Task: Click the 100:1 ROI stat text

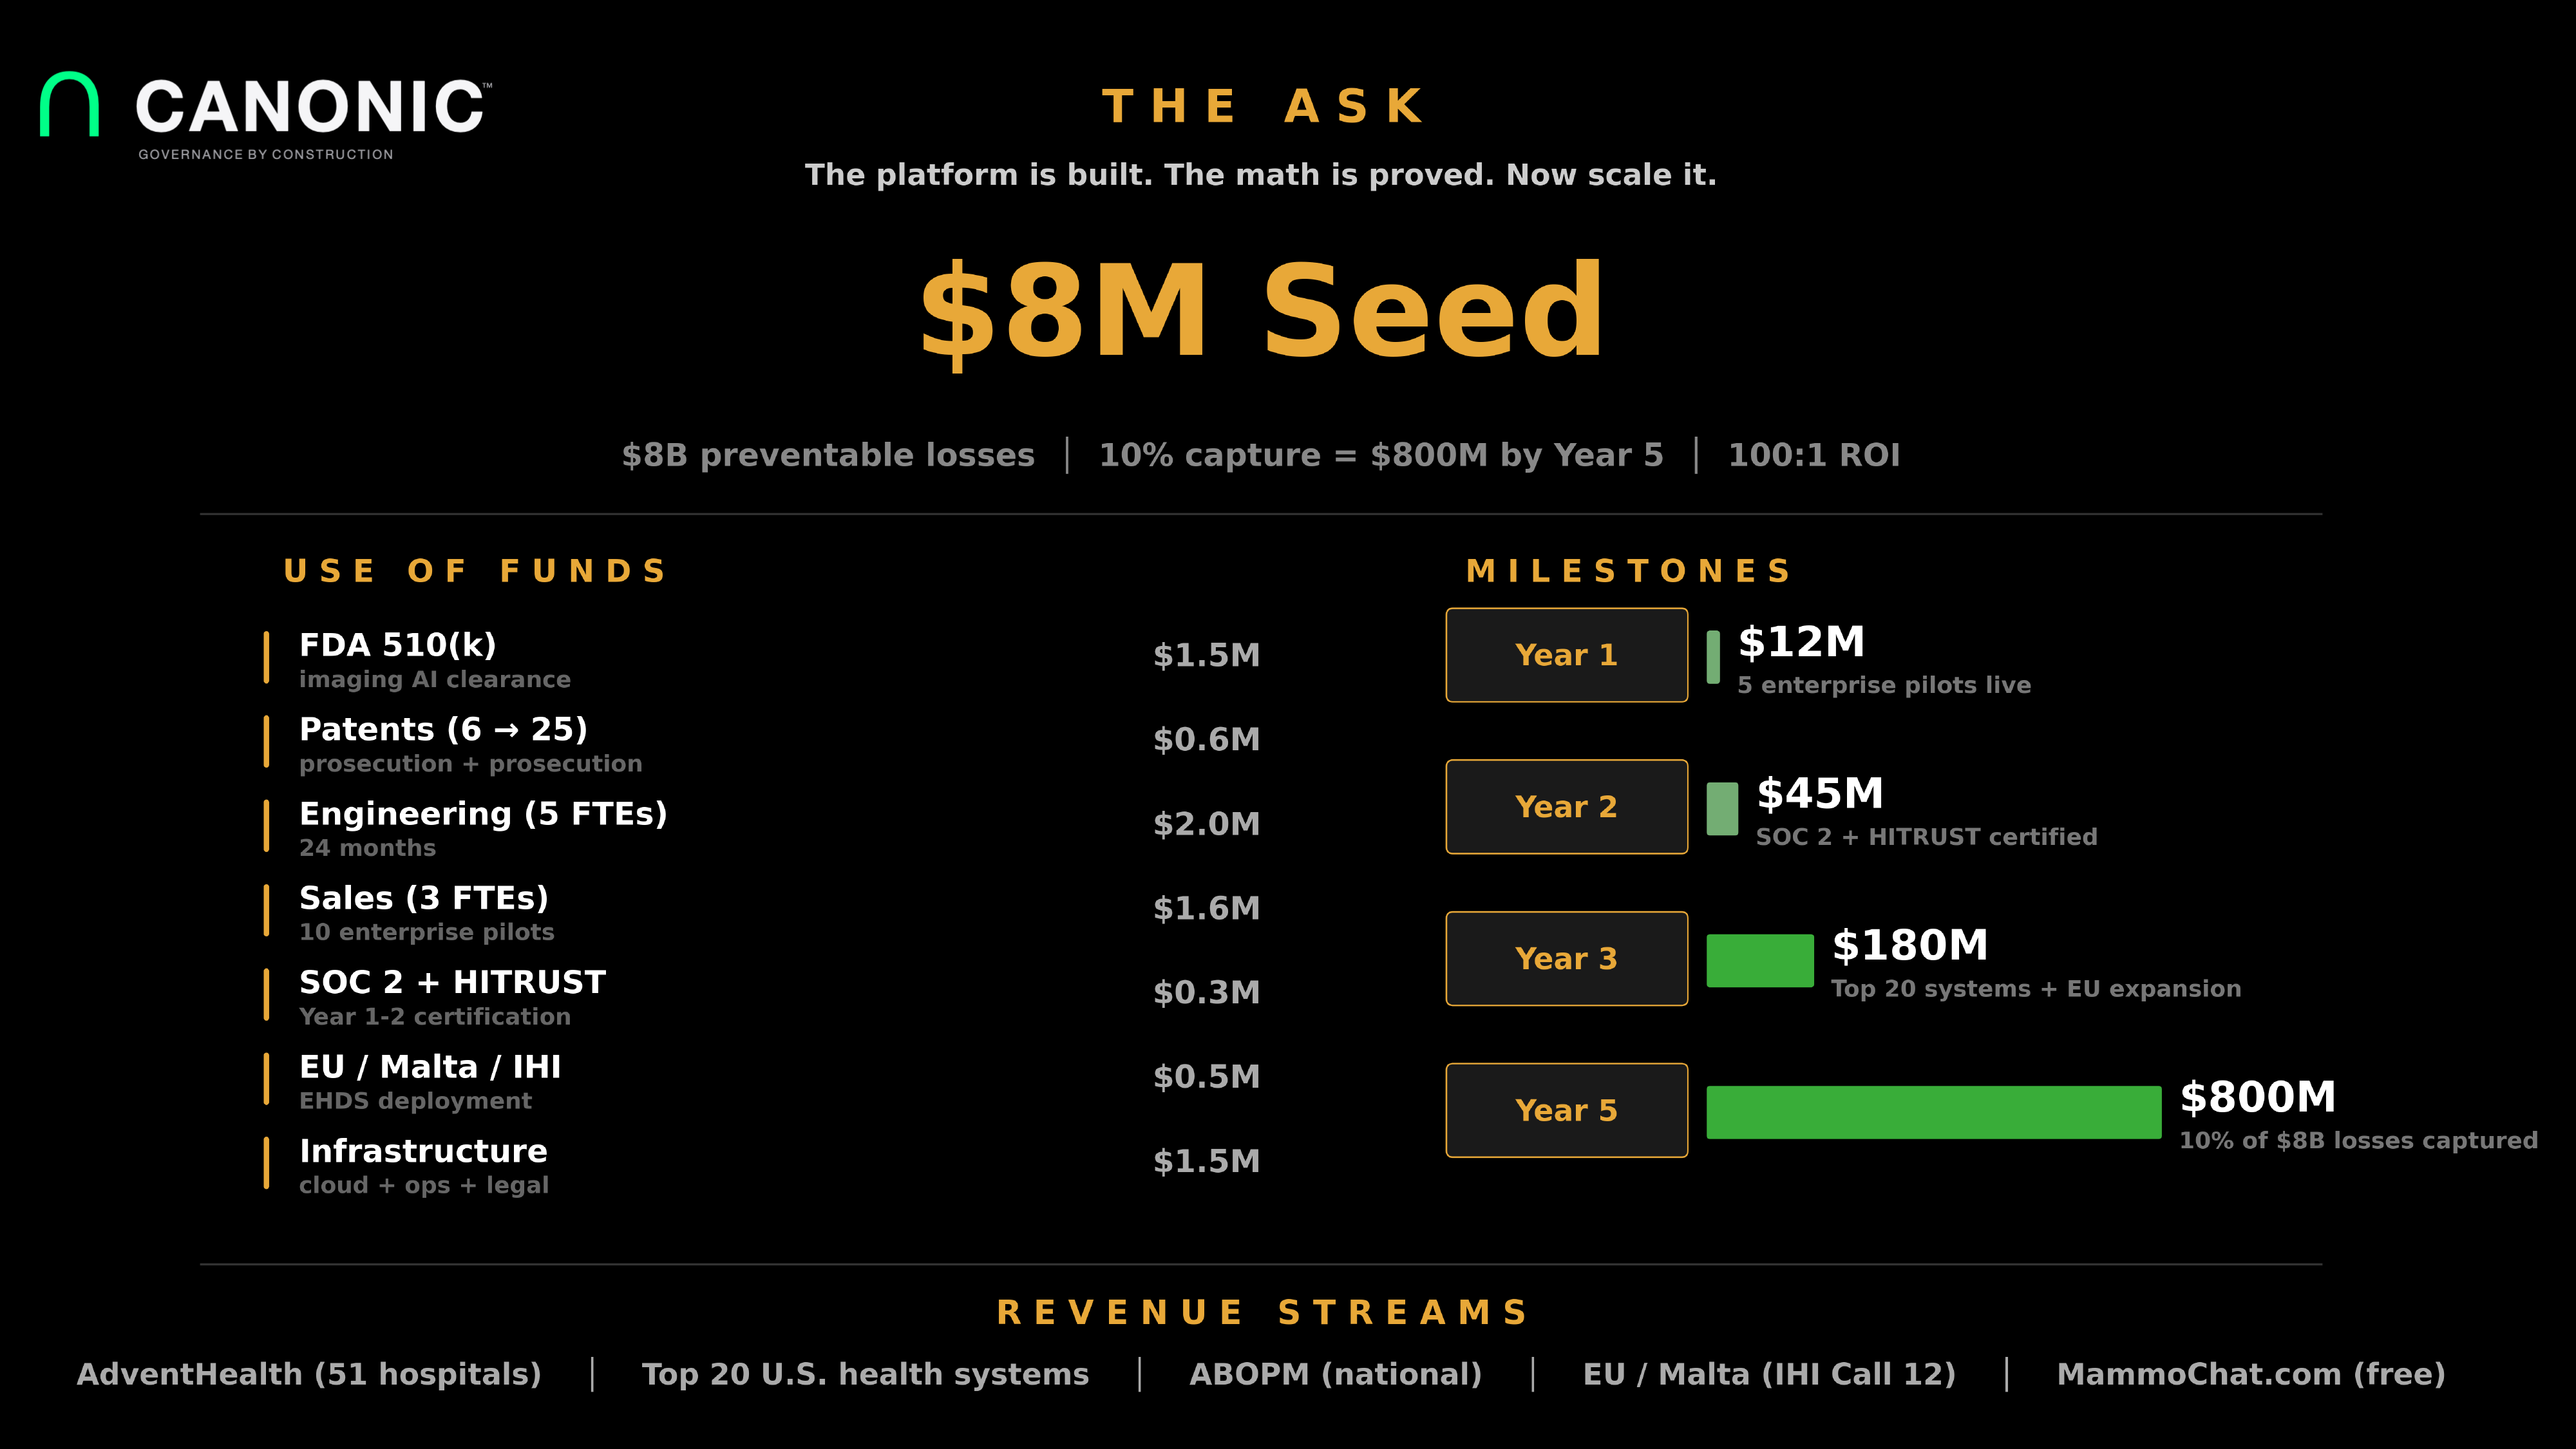Action: [1814, 455]
